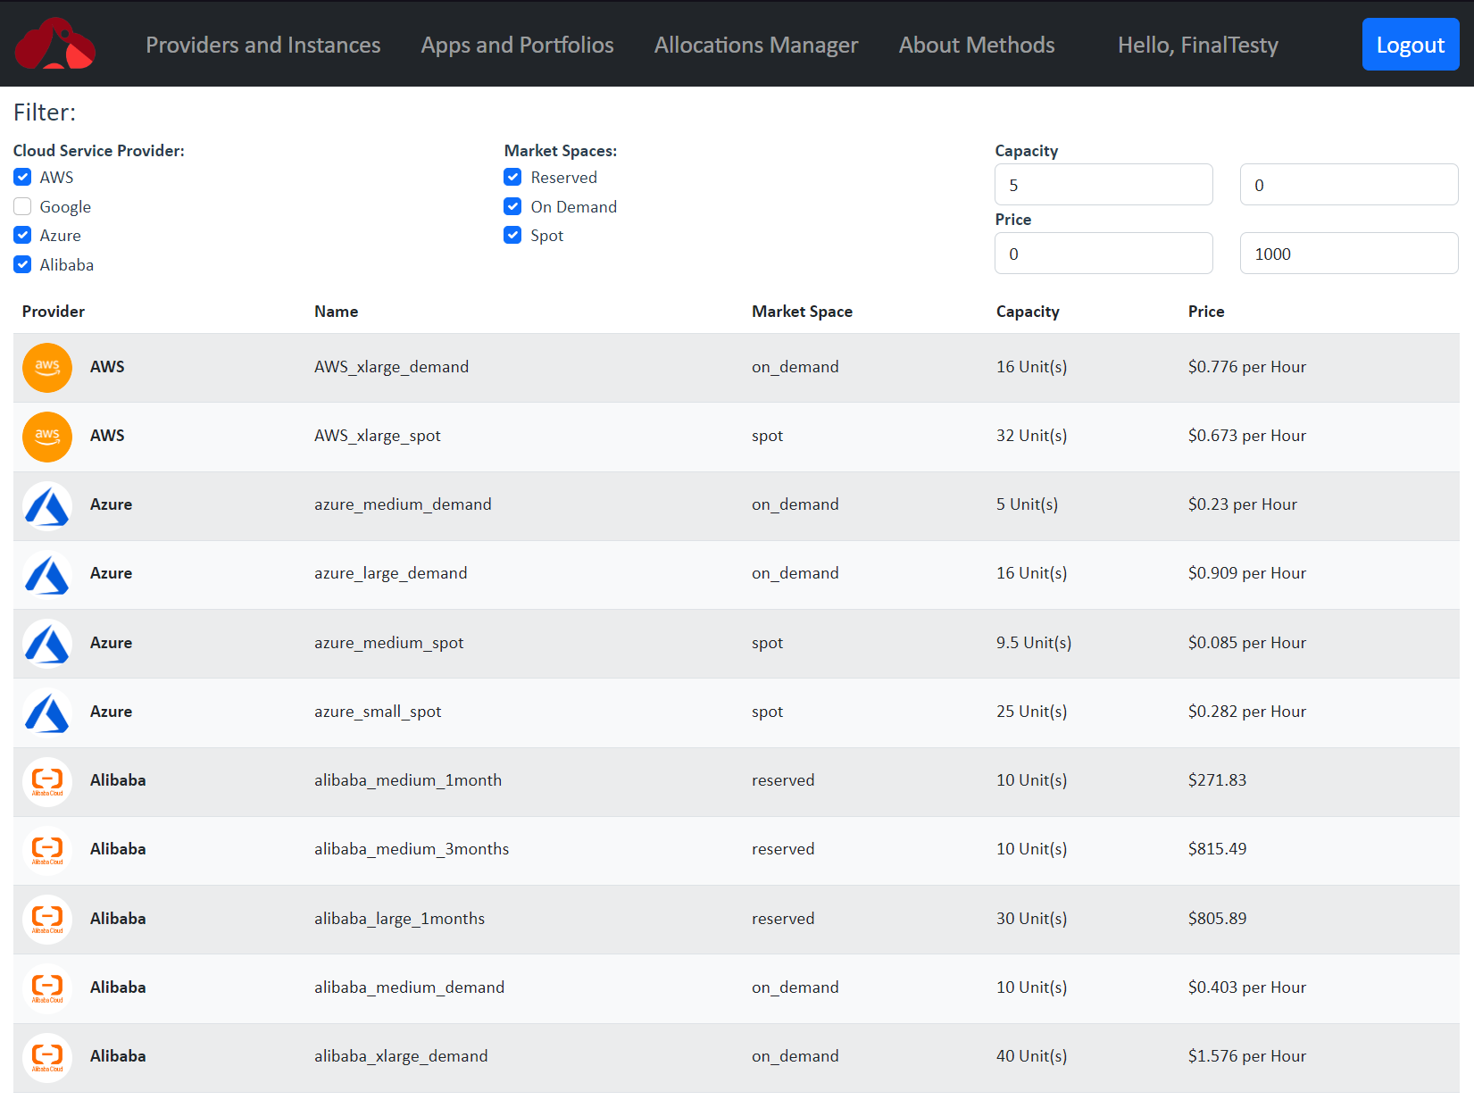Click Azure logo in azure_medium_demand row
The width and height of the screenshot is (1474, 1108).
(47, 505)
